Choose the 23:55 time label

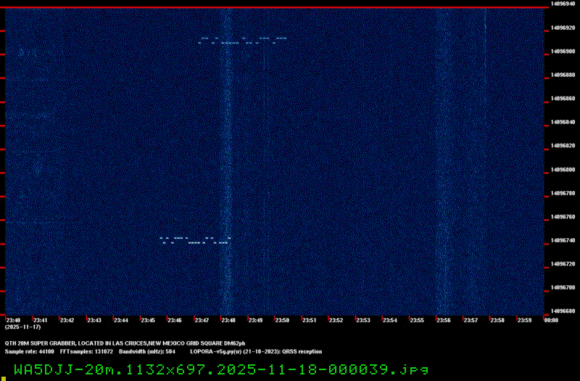[x=417, y=320]
